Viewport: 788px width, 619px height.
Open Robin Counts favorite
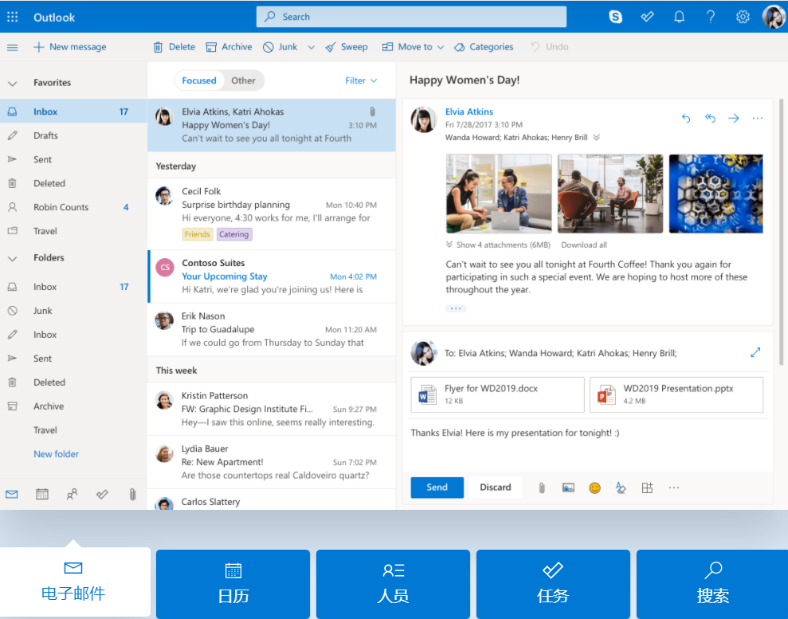73,207
